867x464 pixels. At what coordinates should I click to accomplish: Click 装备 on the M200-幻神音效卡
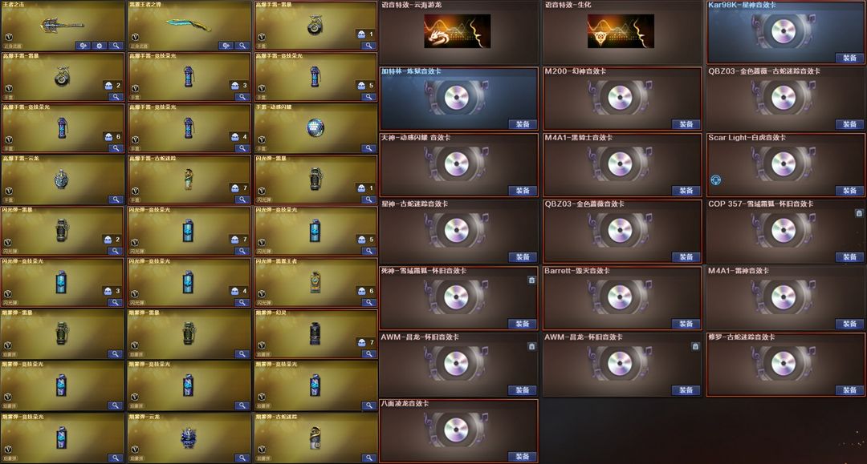[686, 124]
